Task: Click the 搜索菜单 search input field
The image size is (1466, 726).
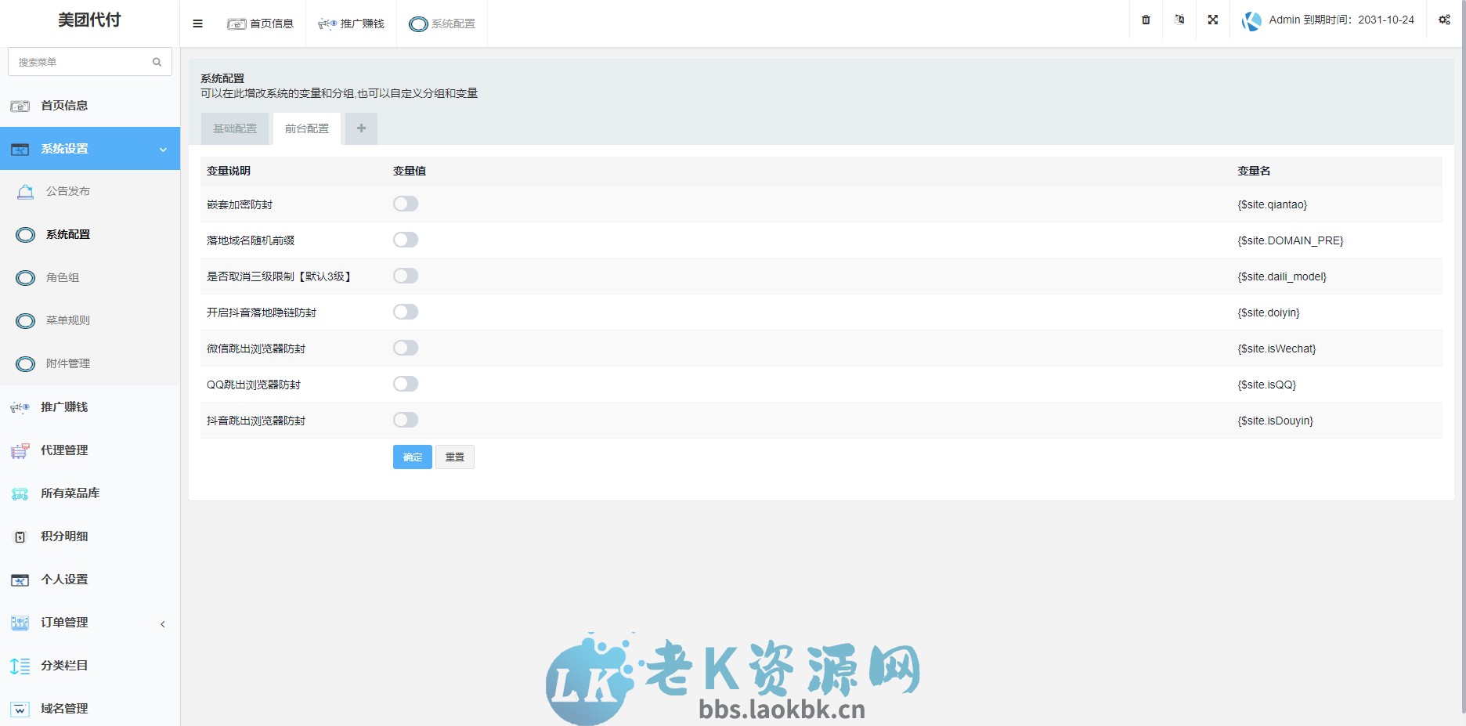Action: pyautogui.click(x=86, y=61)
